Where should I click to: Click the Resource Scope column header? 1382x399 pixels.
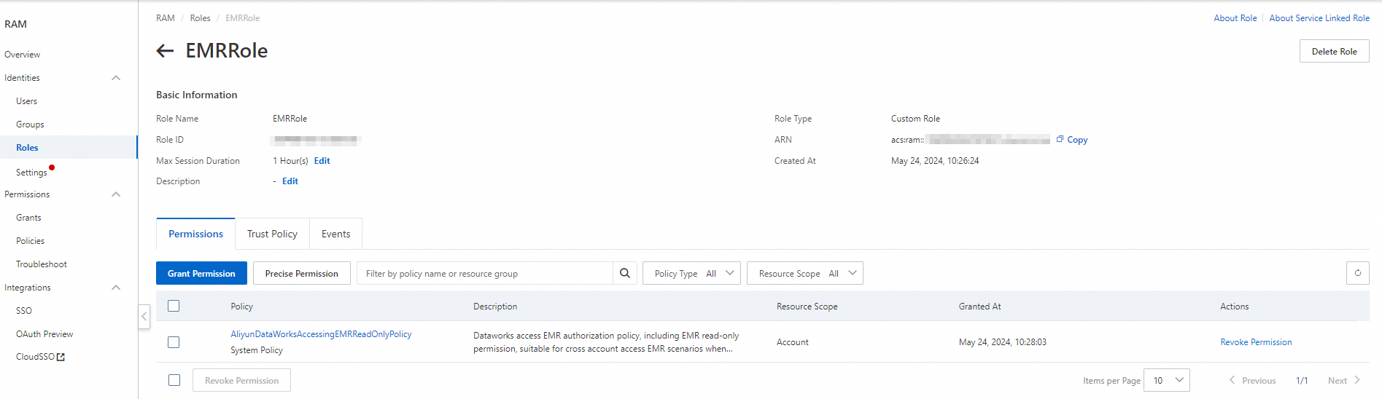807,307
